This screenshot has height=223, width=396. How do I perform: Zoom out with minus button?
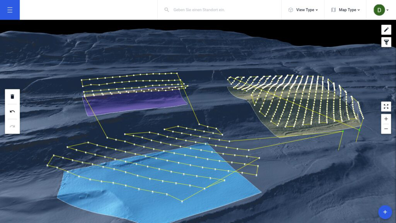coord(386,129)
